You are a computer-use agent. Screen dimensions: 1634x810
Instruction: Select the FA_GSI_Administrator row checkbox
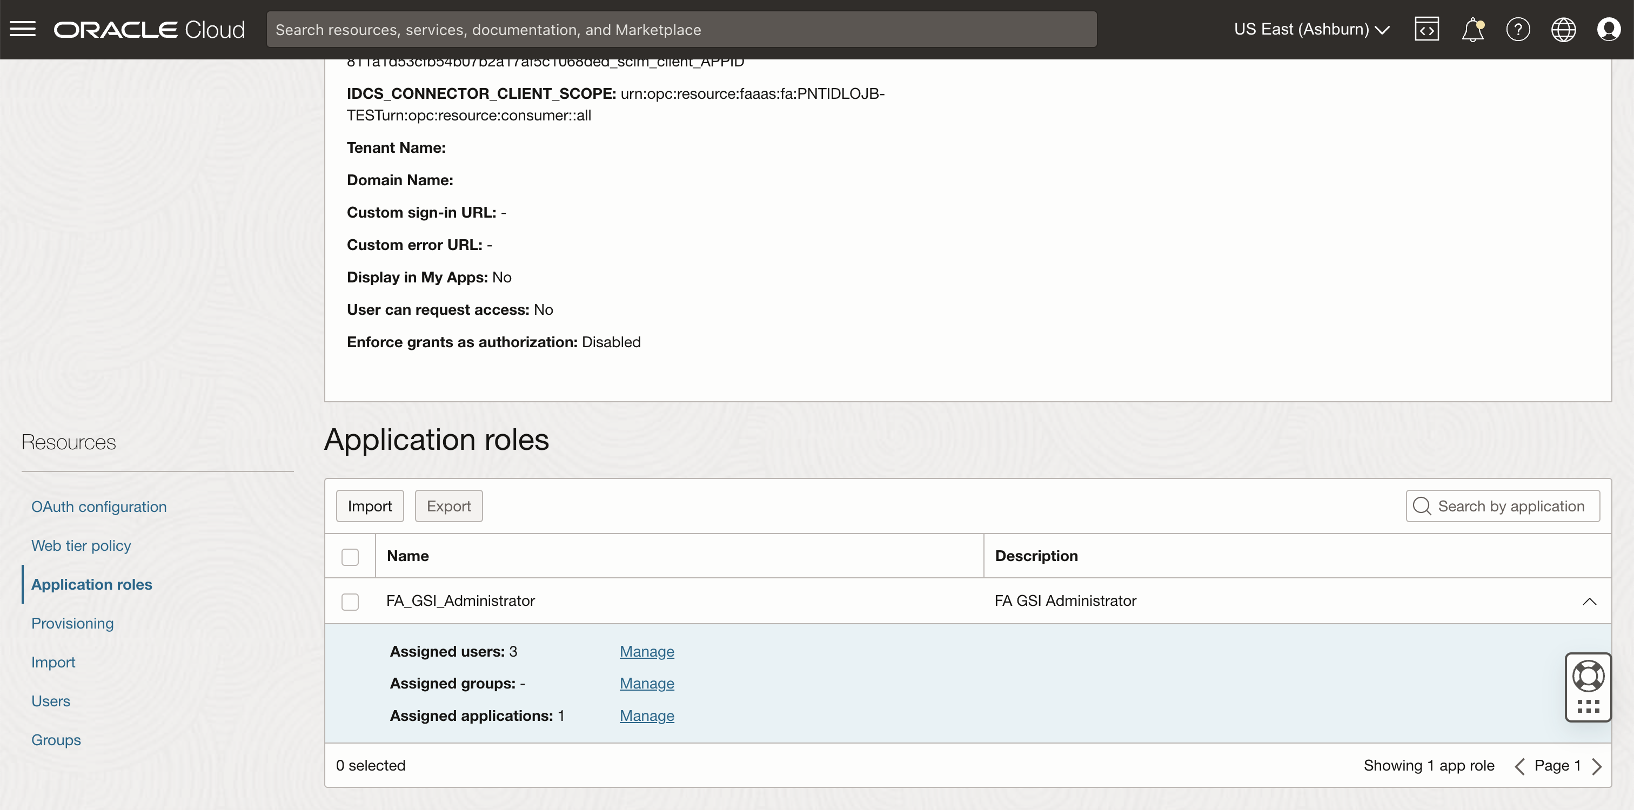350,601
